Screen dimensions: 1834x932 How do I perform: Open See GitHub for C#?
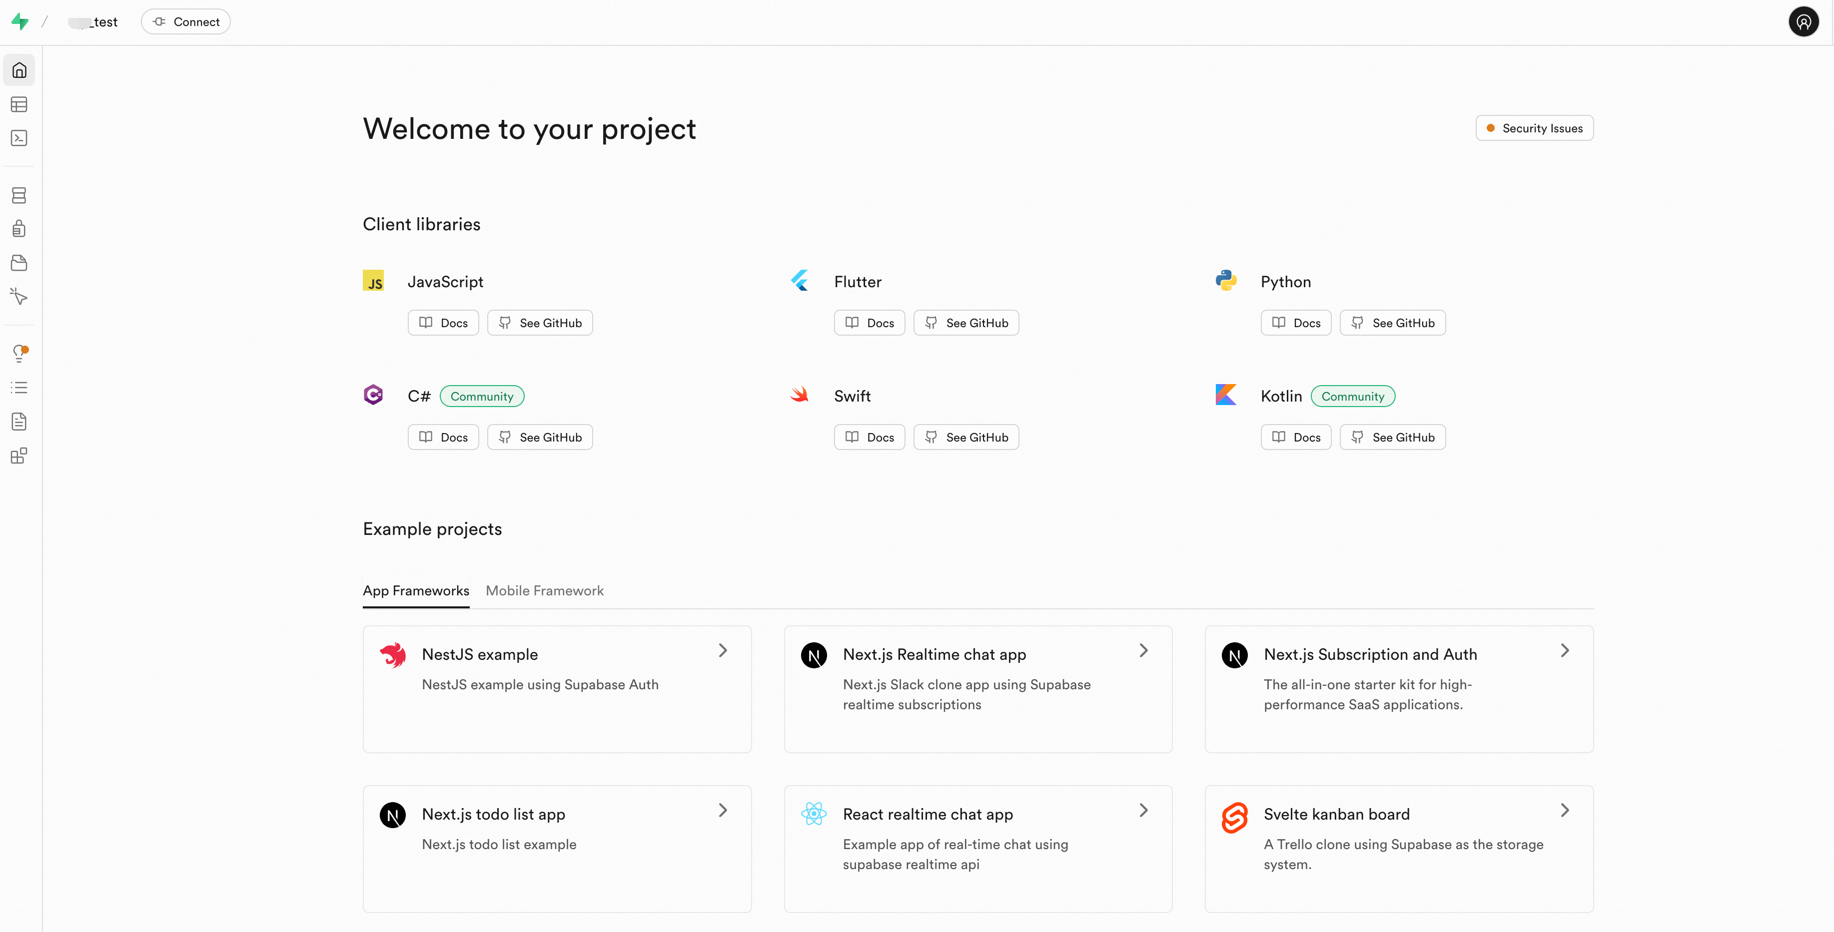click(x=540, y=438)
